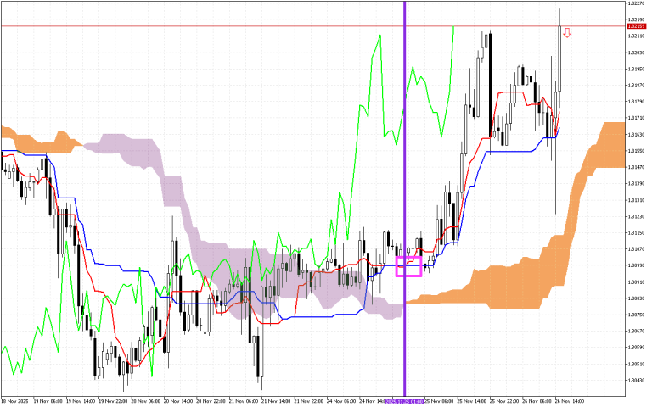The width and height of the screenshot is (652, 407).
Task: Click the 1.31230 price axis label
Action: 636,217
